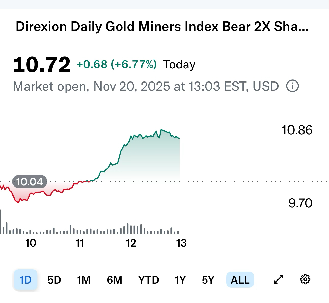Click the 10.04 previous close label
Viewport: 329px width, 303px height.
pyautogui.click(x=30, y=182)
